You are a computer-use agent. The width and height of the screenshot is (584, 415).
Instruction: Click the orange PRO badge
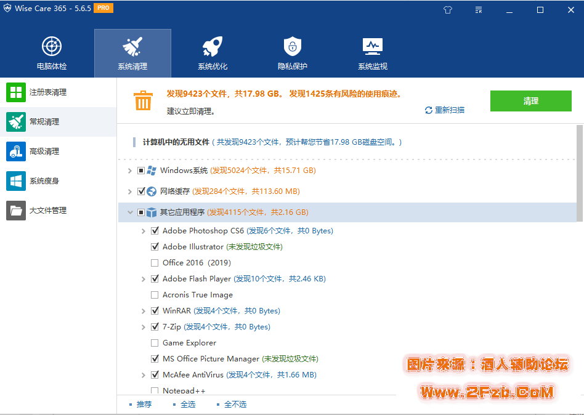pos(103,8)
